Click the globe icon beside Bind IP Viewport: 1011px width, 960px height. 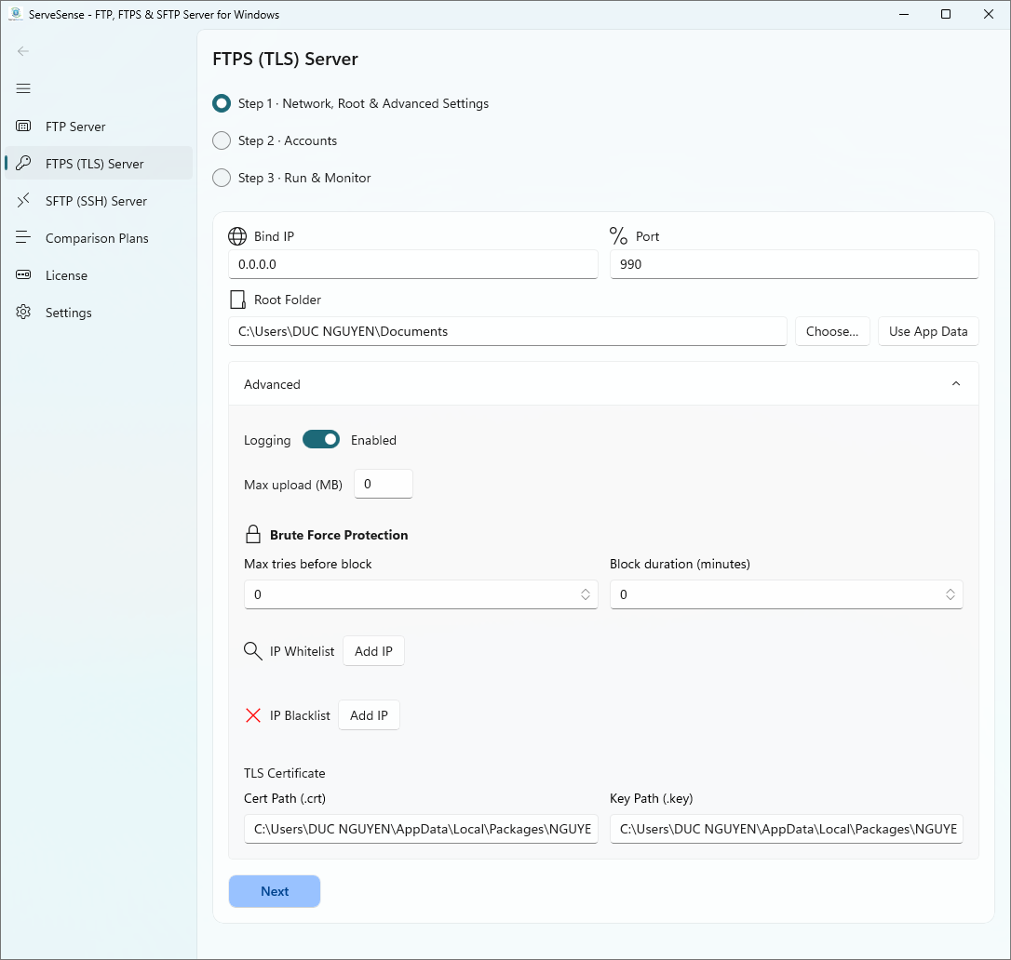click(237, 236)
